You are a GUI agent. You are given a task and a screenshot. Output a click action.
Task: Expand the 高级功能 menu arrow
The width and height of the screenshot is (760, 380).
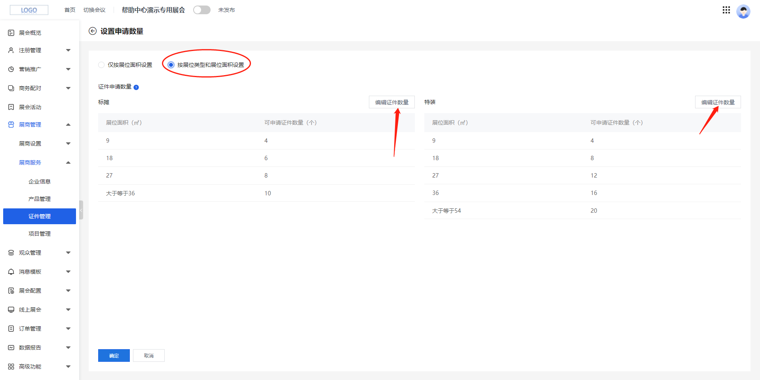coord(68,367)
